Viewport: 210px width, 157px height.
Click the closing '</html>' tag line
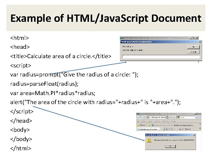tap(21, 148)
